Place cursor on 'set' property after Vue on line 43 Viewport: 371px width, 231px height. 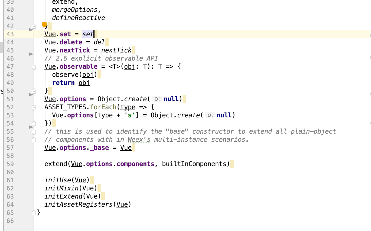click(65, 34)
